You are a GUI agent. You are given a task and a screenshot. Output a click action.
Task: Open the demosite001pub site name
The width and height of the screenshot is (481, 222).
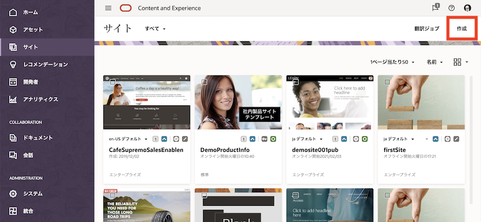pyautogui.click(x=315, y=150)
